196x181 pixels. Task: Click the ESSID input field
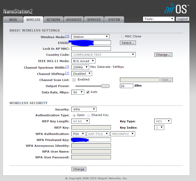[91, 43]
